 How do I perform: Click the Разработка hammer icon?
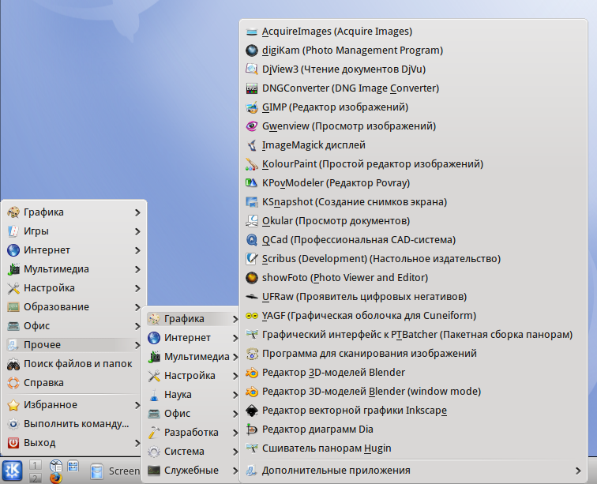(x=154, y=433)
